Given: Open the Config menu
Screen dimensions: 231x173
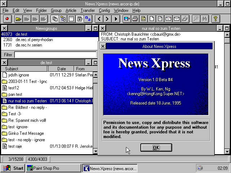Looking at the screenshot, I should 104,10.
